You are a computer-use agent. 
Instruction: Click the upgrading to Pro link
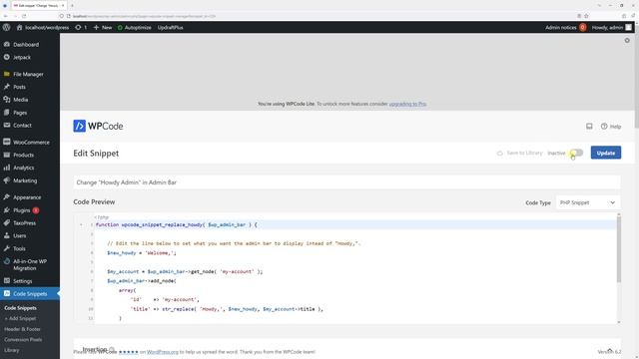point(407,104)
